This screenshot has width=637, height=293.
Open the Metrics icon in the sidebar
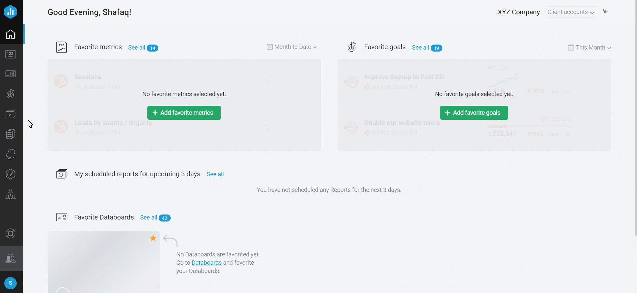pos(11,54)
